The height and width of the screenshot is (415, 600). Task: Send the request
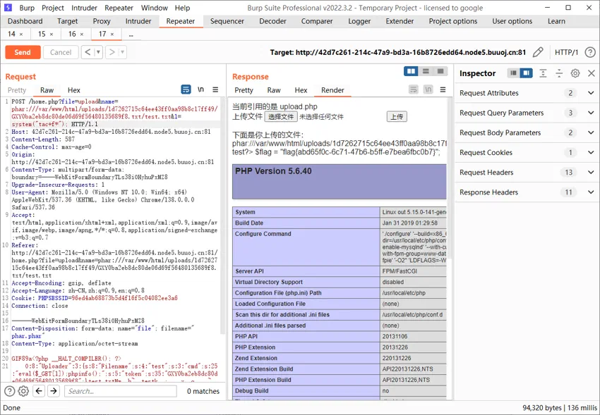23,52
